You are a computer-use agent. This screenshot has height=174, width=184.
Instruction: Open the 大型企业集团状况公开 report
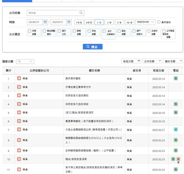coord(93,130)
